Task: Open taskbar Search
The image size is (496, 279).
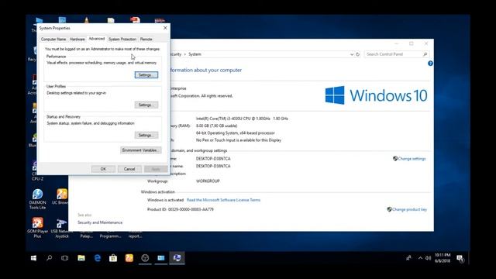Action: click(50, 258)
